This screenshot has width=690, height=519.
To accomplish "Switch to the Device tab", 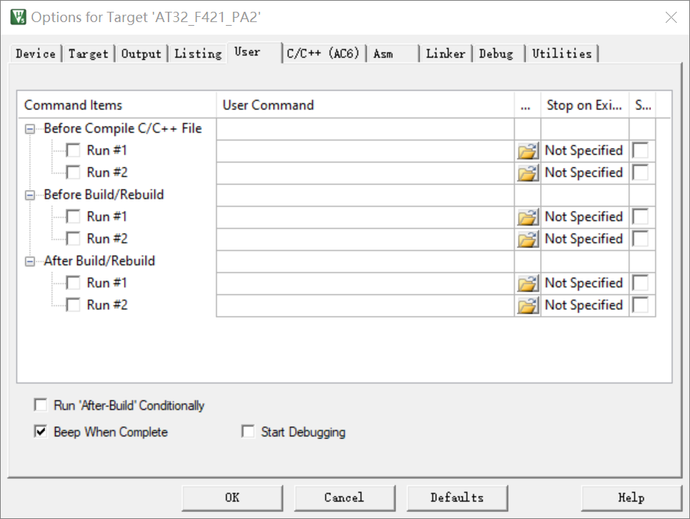I will click(x=35, y=54).
